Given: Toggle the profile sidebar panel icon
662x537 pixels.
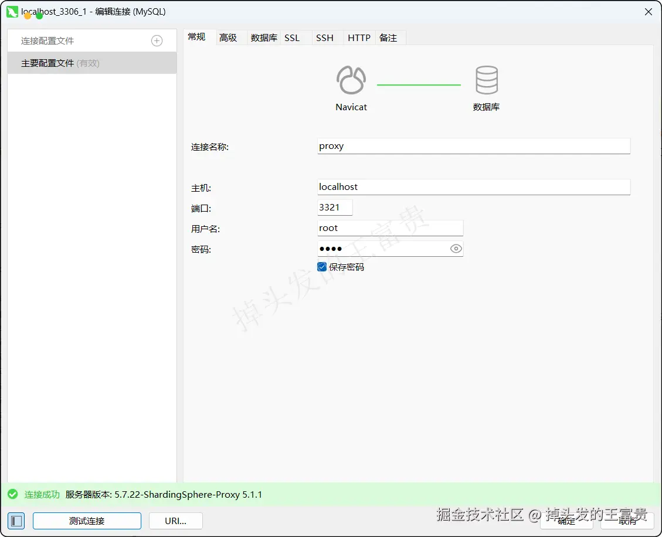Looking at the screenshot, I should (x=16, y=521).
